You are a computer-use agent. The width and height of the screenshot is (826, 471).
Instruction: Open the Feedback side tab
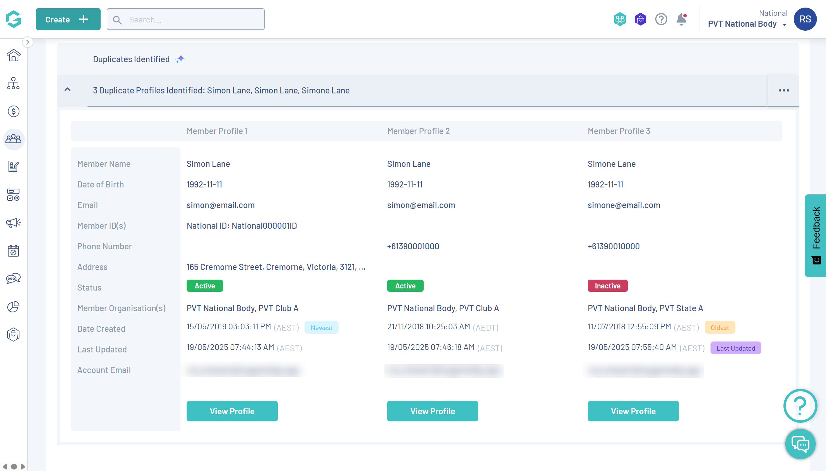(815, 235)
